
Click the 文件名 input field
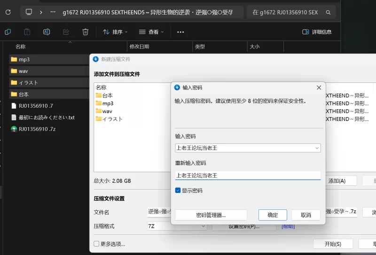252,212
